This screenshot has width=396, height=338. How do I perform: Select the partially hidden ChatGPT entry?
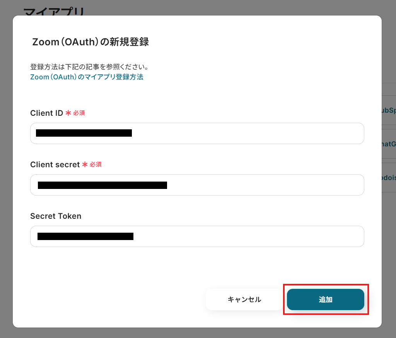point(389,144)
